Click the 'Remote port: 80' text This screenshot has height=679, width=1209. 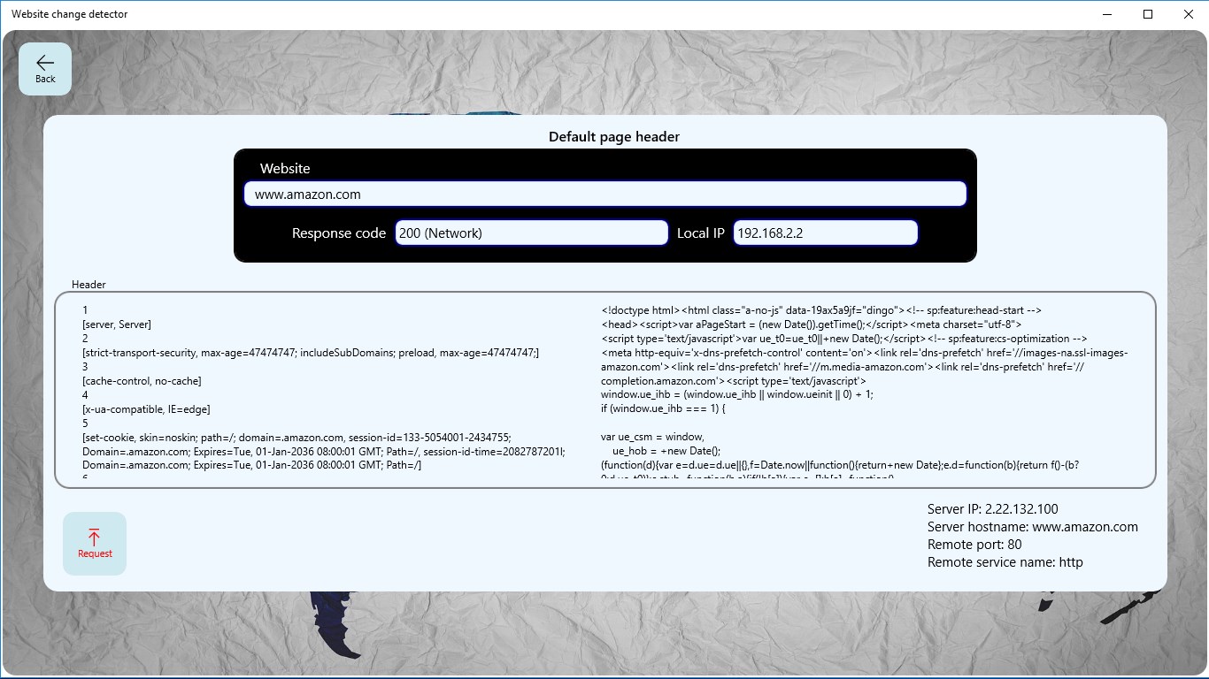974,545
